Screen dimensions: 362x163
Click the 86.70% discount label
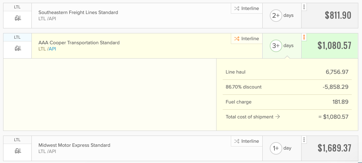(x=244, y=87)
